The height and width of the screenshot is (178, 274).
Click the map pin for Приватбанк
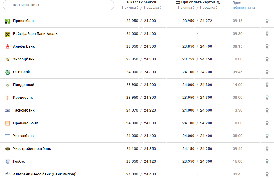(x=267, y=21)
